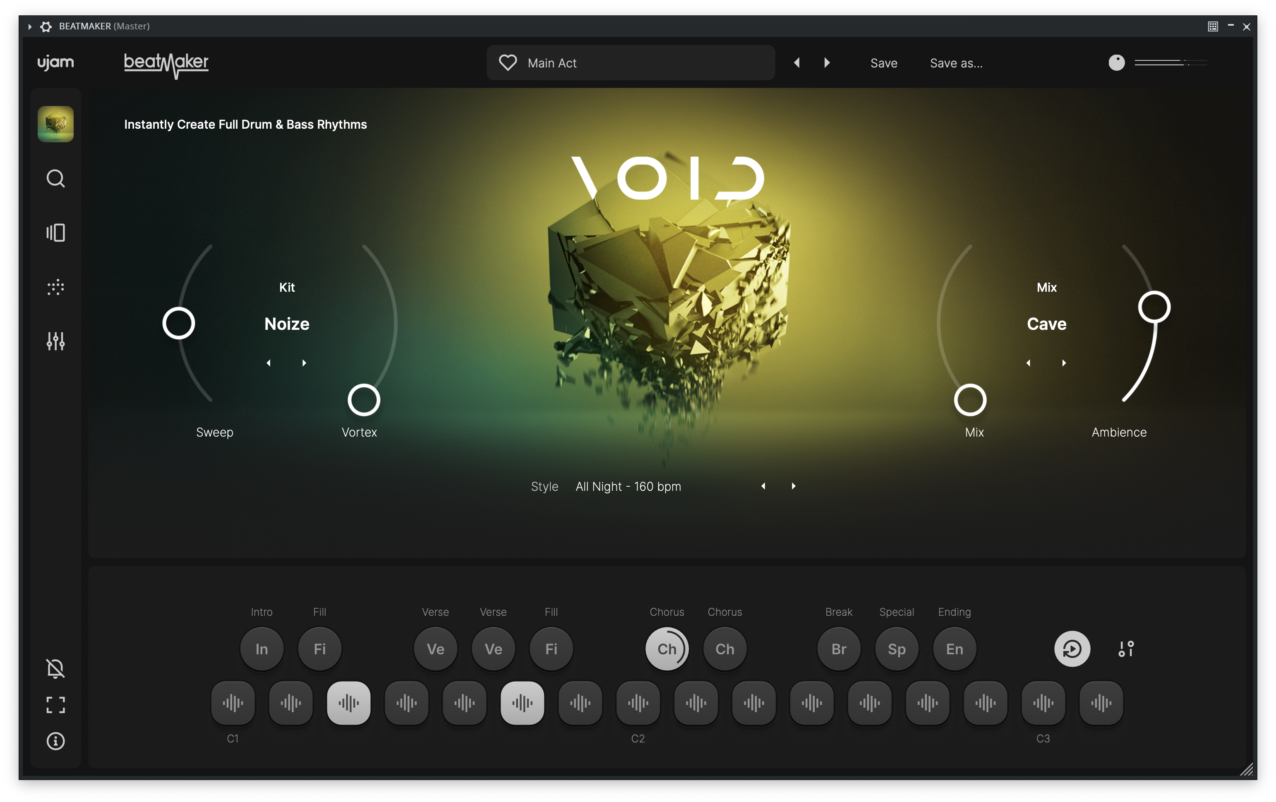Click the Ambience knob handle
This screenshot has height=802, width=1276.
point(1154,307)
